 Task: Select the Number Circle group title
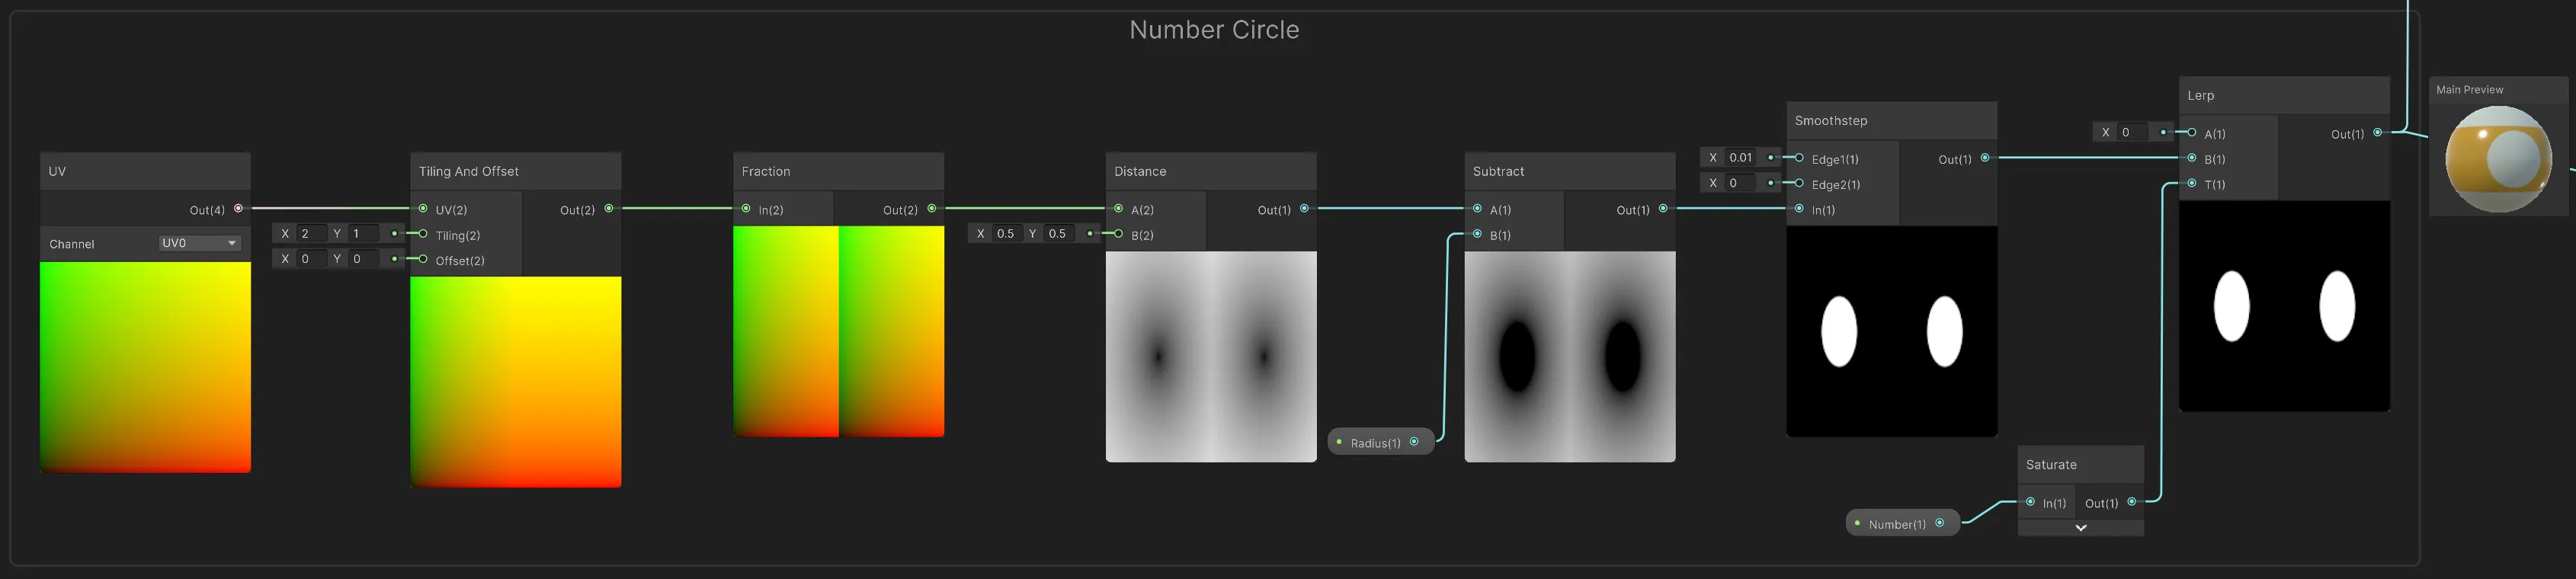click(x=1213, y=30)
